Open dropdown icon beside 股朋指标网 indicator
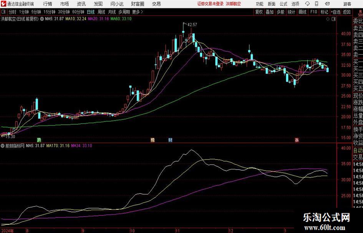This screenshot has height=233, width=363. pyautogui.click(x=3, y=146)
